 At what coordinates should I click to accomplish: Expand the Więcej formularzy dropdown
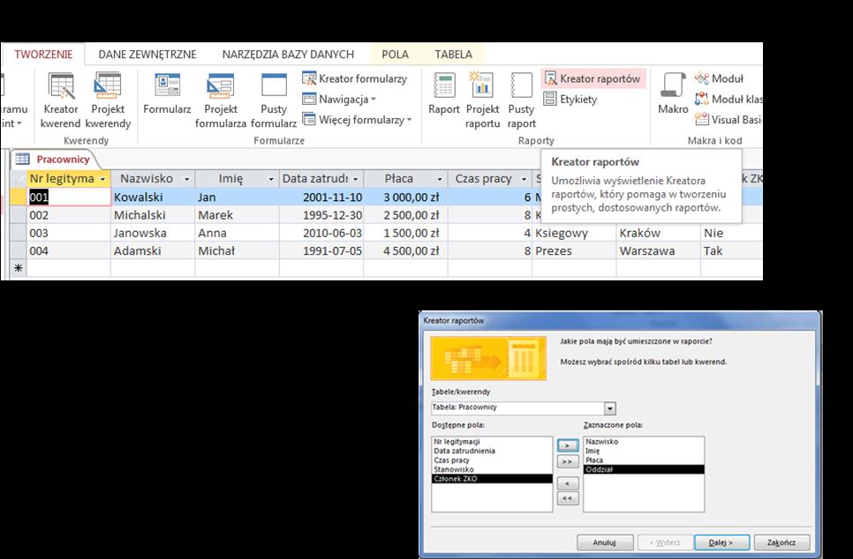pos(357,120)
